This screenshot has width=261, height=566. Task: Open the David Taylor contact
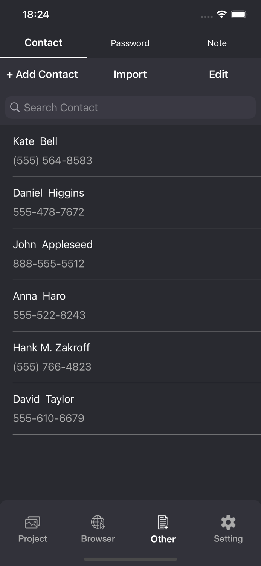pos(130,409)
